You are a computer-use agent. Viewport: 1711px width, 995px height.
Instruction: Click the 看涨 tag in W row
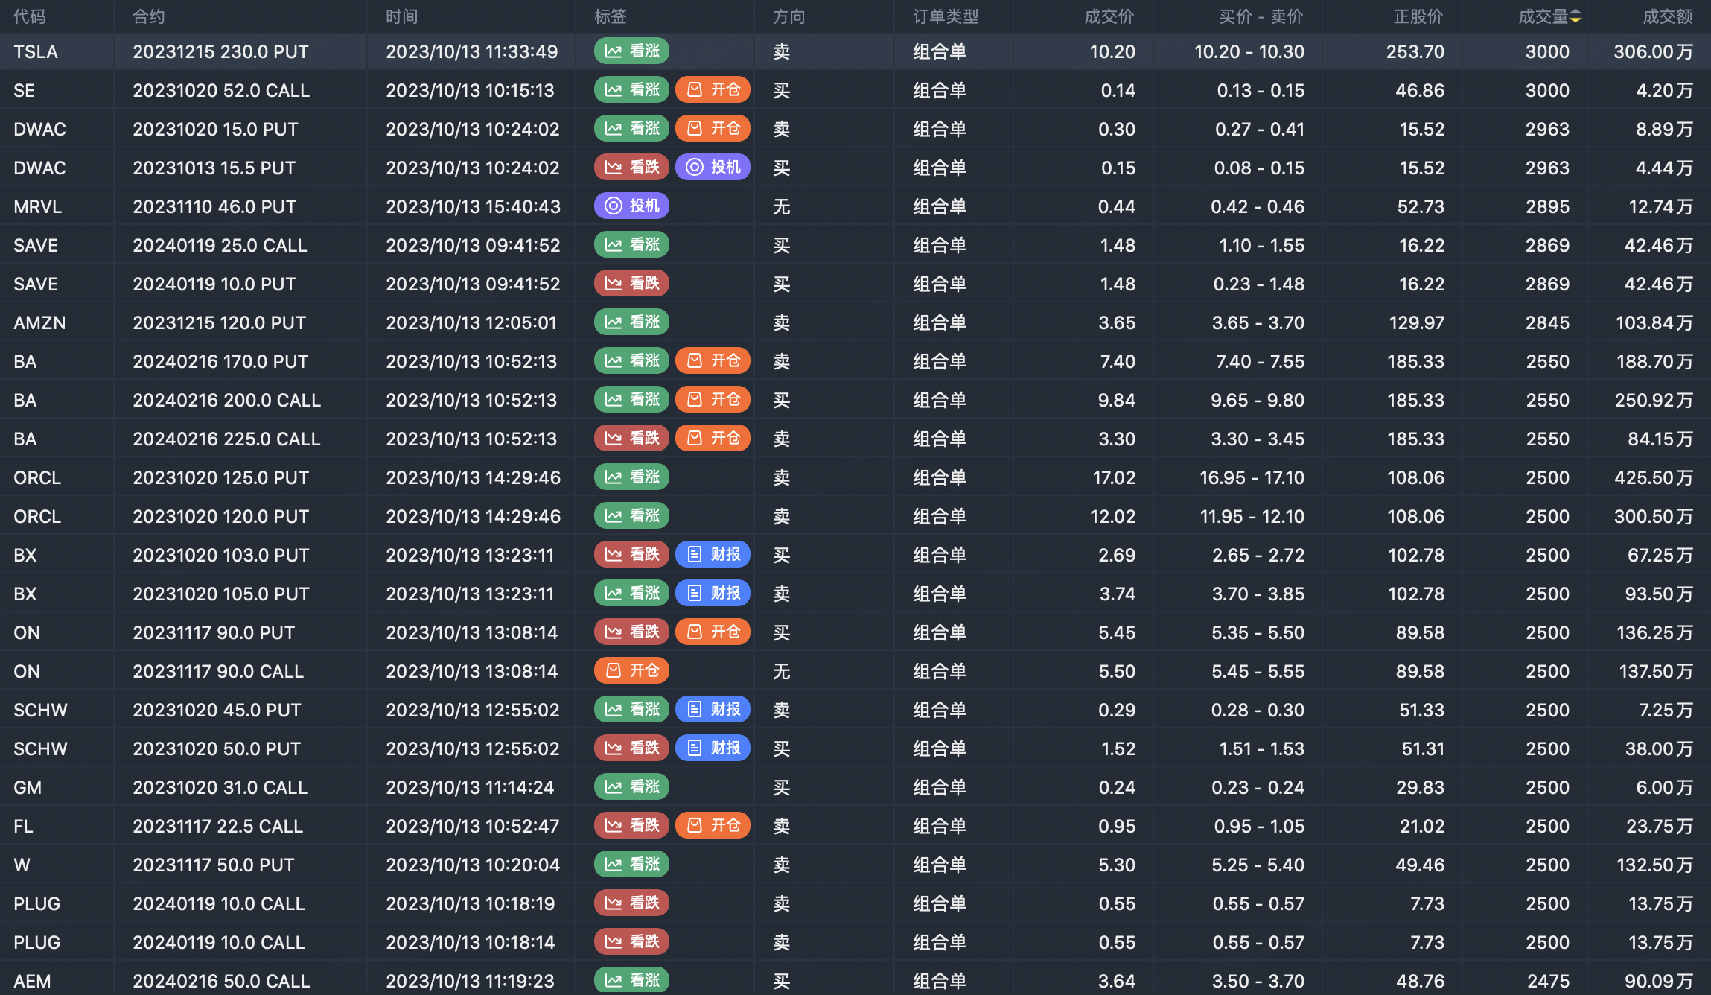pos(631,865)
